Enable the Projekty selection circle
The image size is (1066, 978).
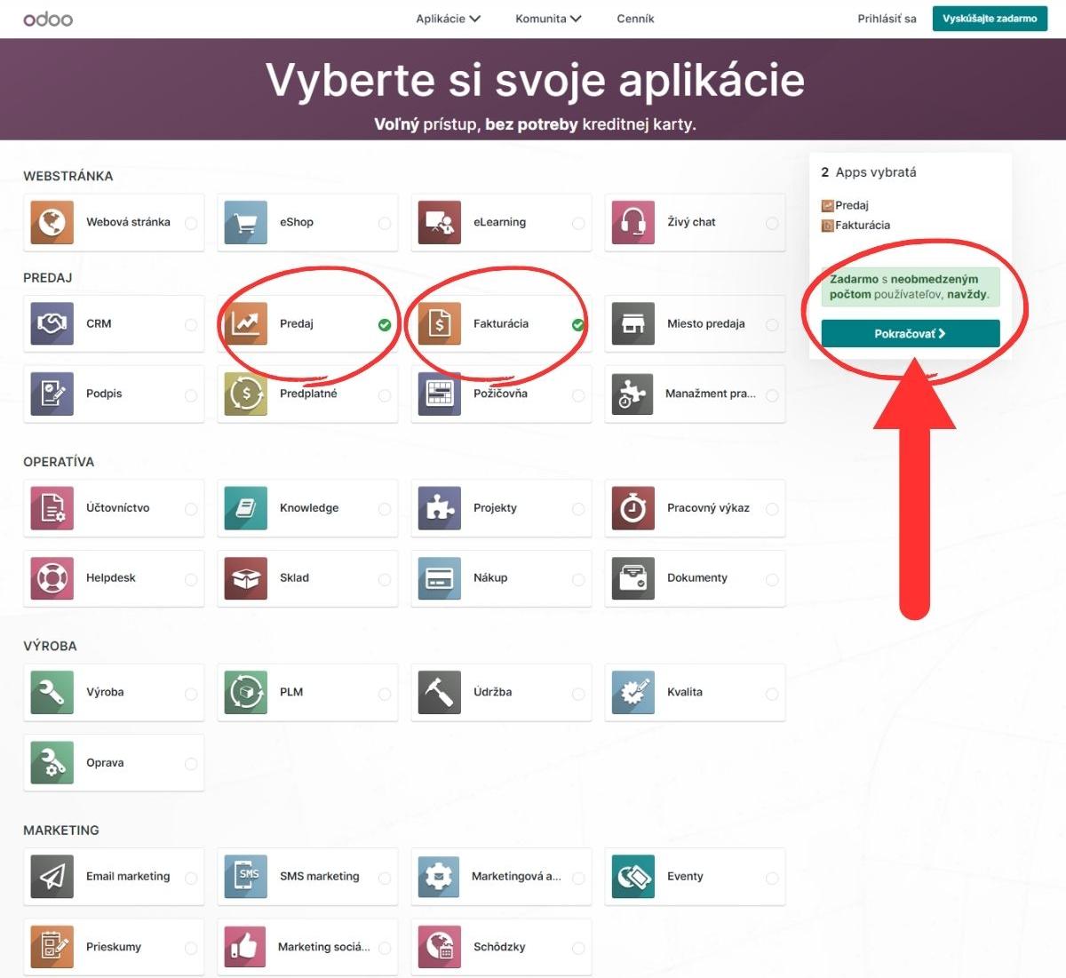click(x=578, y=509)
